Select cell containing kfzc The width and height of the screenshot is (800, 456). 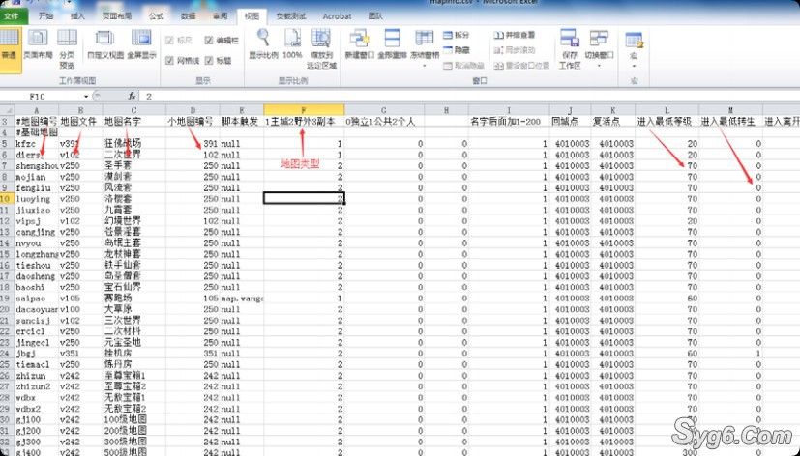click(x=36, y=144)
